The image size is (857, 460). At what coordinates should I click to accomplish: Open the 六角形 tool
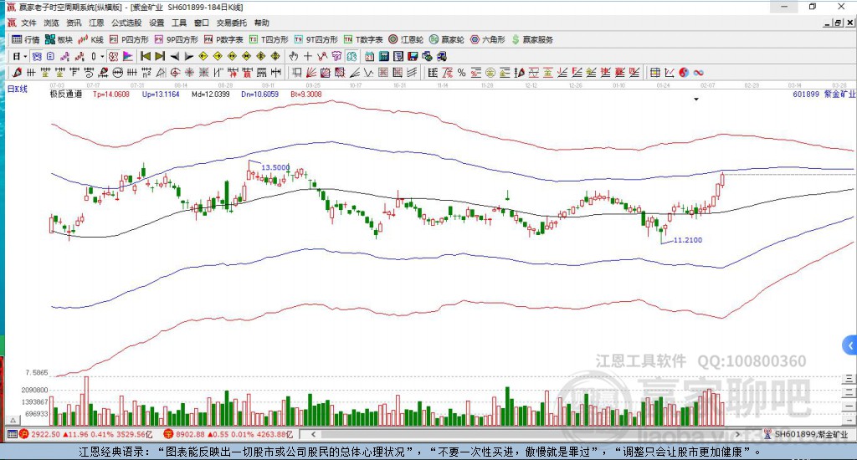click(488, 39)
